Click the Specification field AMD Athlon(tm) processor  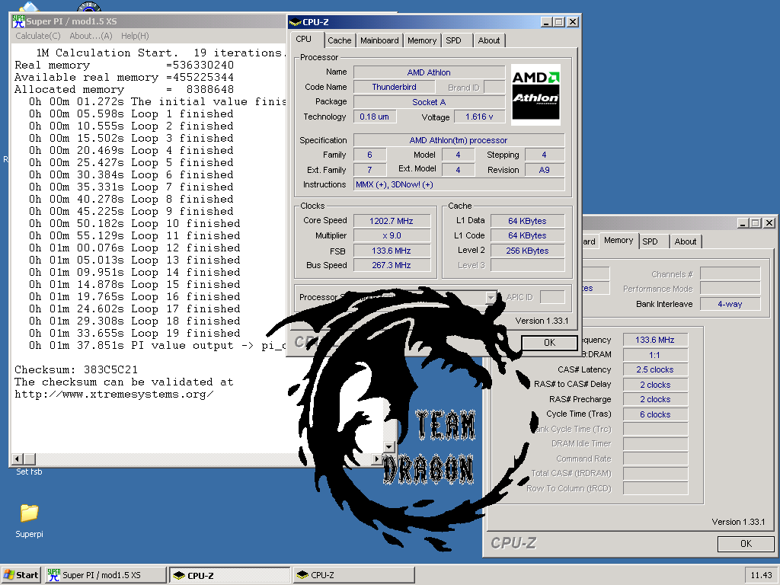coord(459,140)
